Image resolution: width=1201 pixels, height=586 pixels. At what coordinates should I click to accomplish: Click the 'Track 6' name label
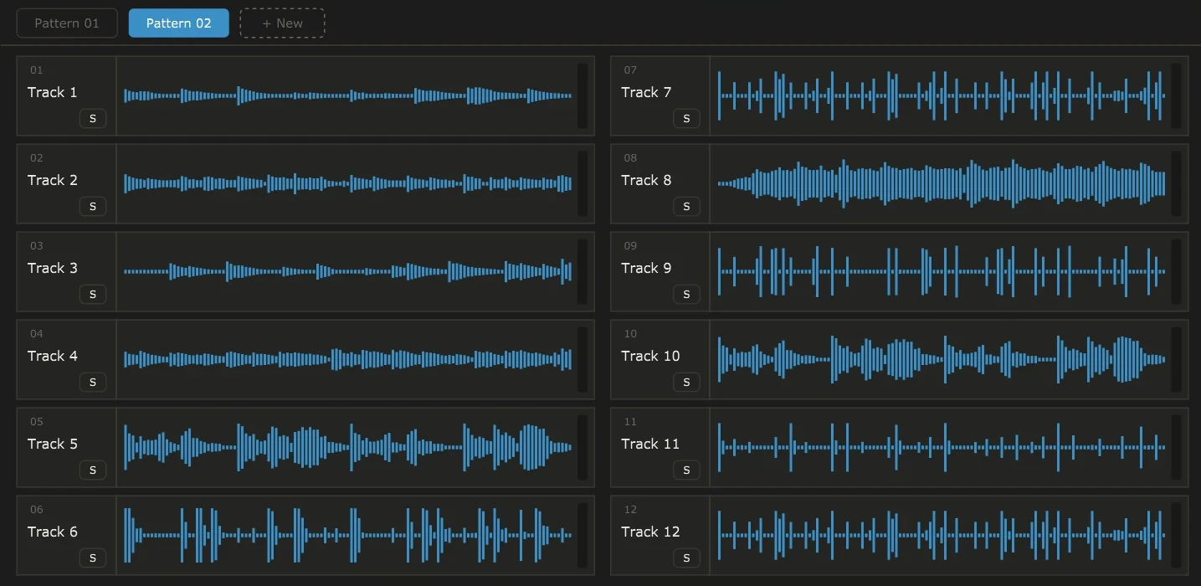(x=52, y=532)
